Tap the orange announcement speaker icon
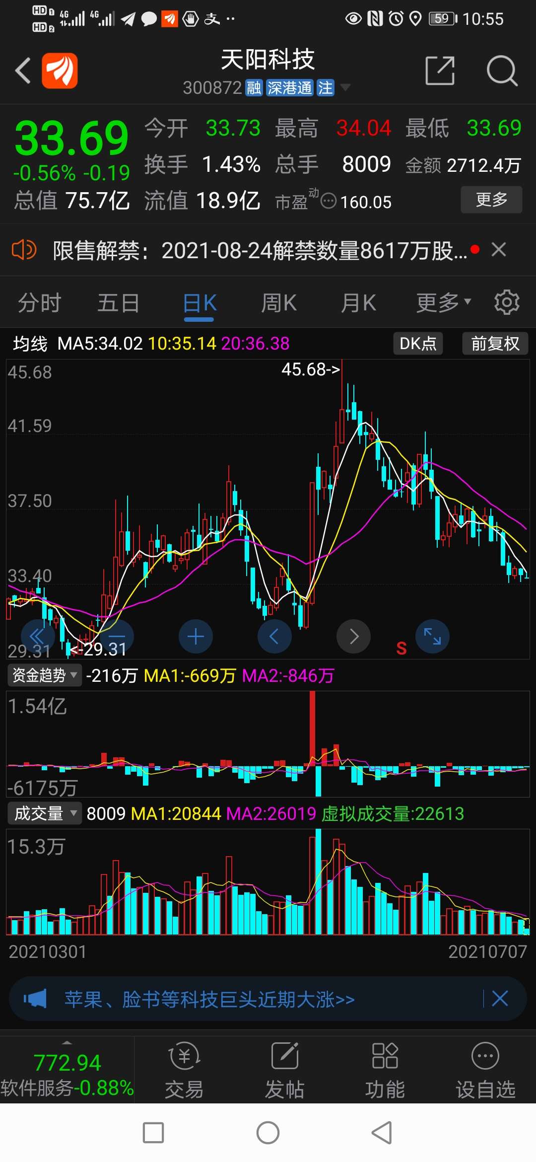 tap(24, 250)
